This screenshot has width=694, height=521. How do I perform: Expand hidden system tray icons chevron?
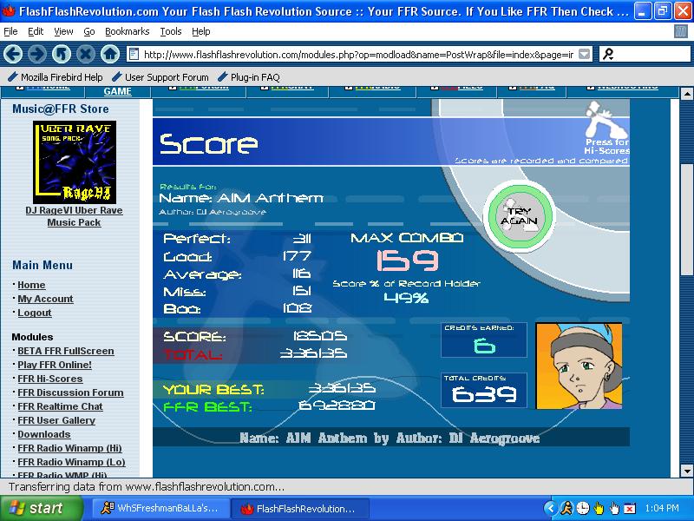[551, 508]
